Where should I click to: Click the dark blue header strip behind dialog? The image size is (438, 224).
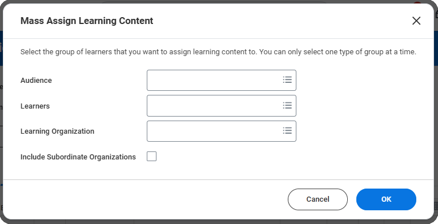pyautogui.click(x=1, y=48)
